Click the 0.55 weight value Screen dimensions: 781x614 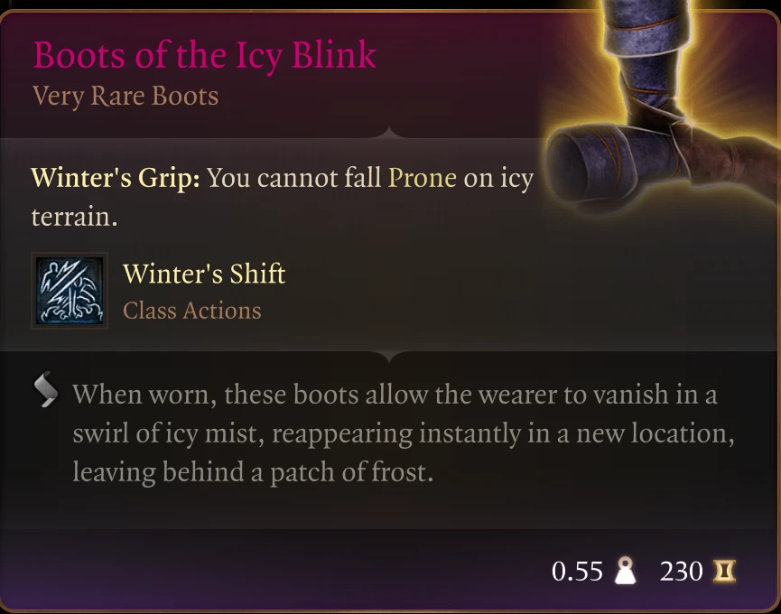(x=577, y=572)
